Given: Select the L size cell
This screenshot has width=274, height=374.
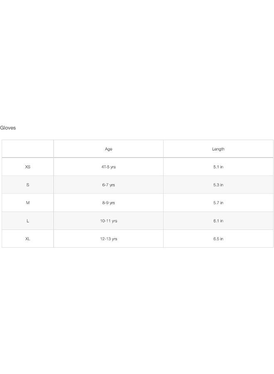Looking at the screenshot, I should (28, 221).
